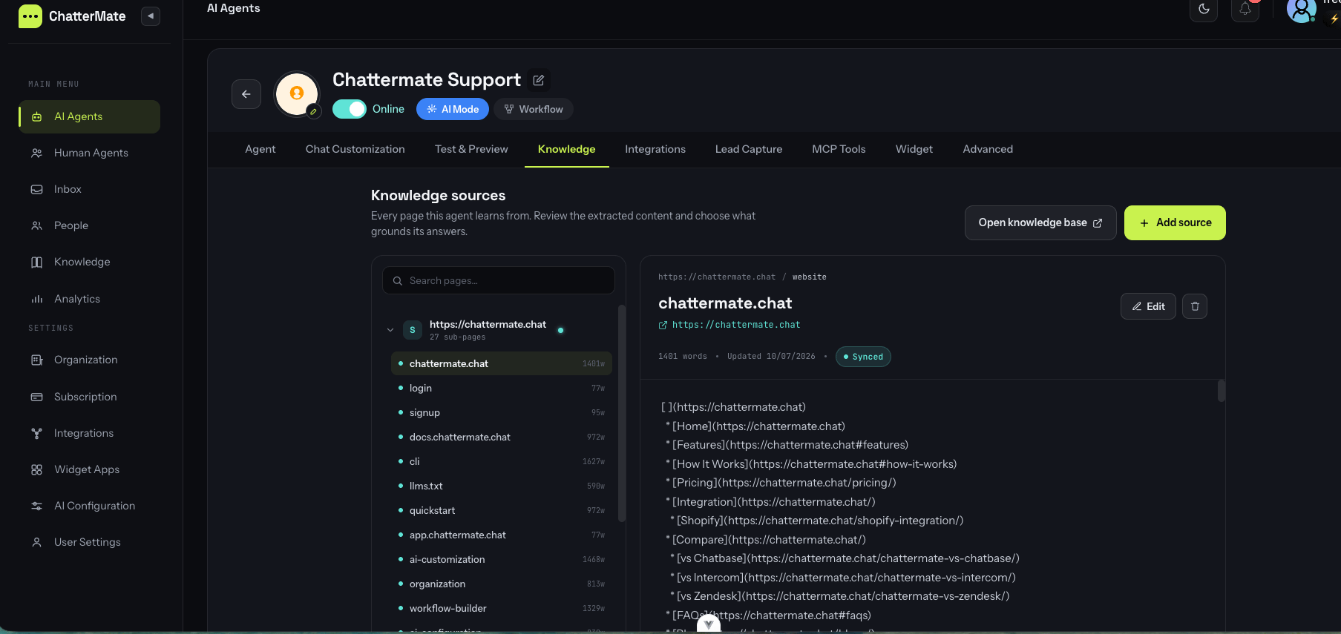The width and height of the screenshot is (1341, 634).
Task: Open the https://chattermate.chat external link
Action: click(729, 325)
